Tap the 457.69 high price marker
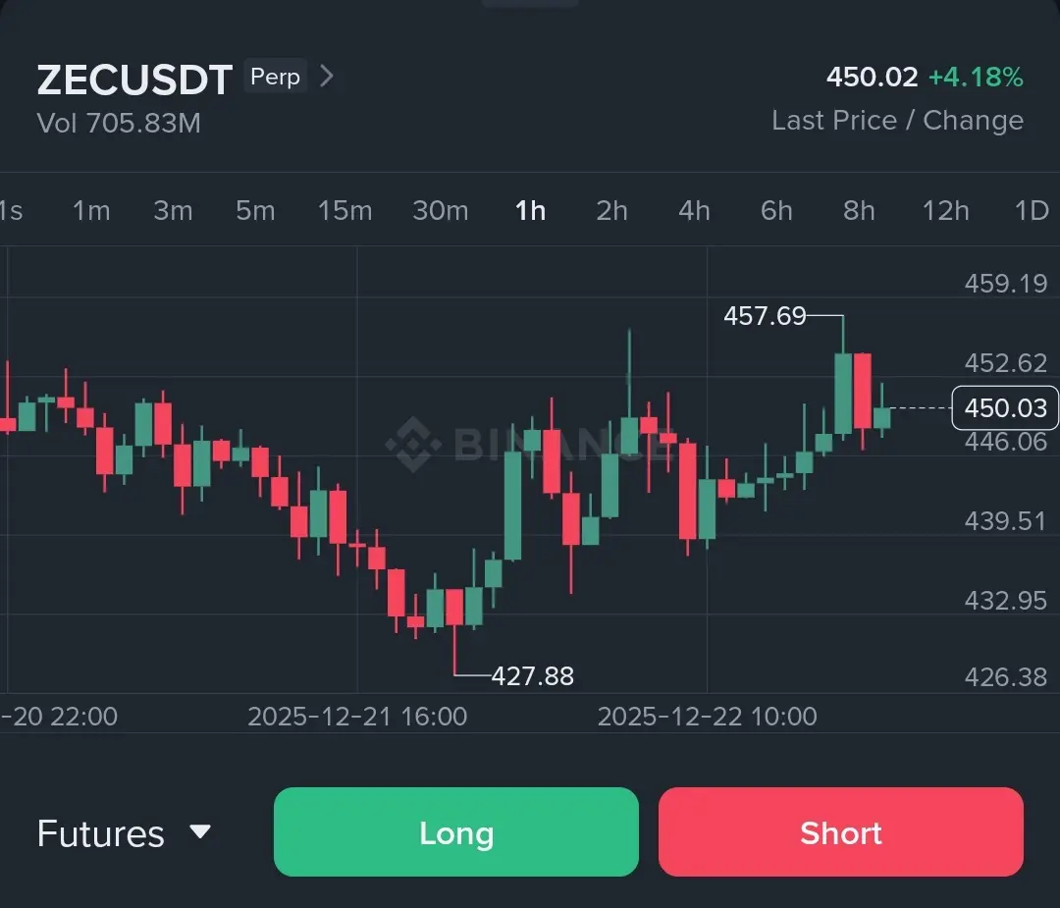Viewport: 1060px width, 908px height. click(764, 316)
